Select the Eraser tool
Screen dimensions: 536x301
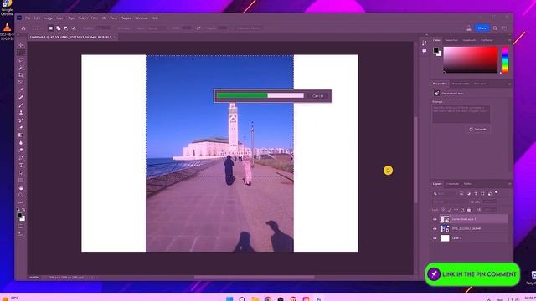click(x=21, y=128)
